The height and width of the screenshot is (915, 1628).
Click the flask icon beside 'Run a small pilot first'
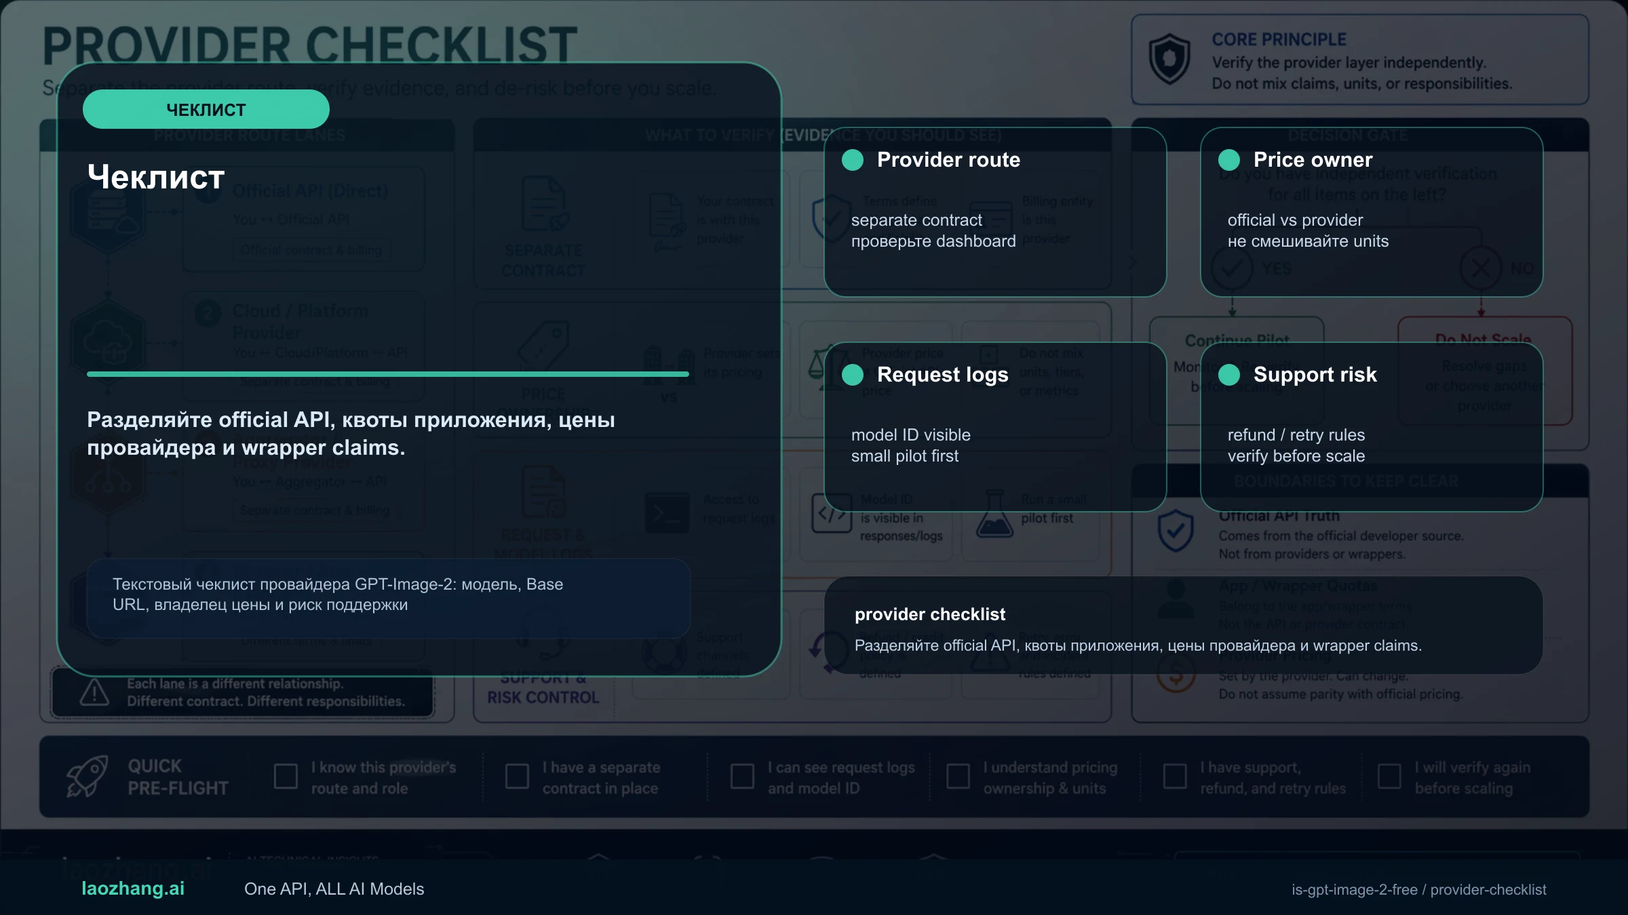994,514
